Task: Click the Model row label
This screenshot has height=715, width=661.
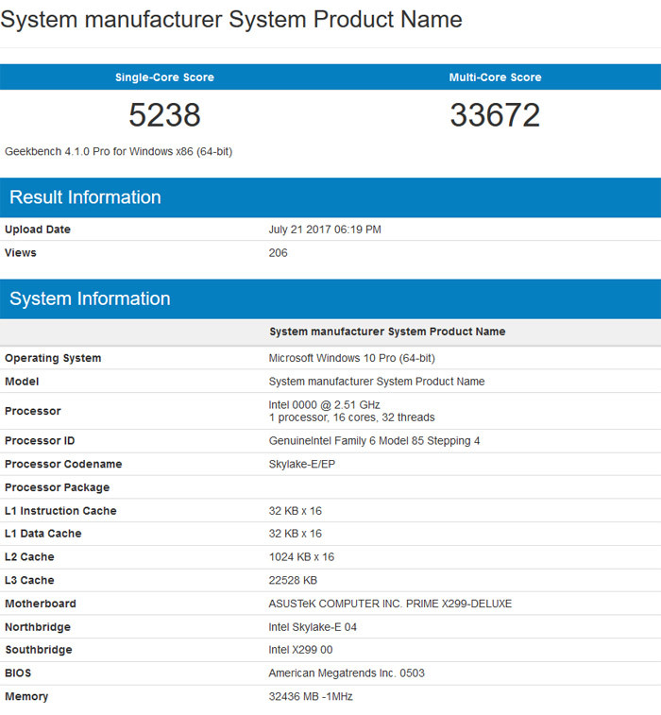Action: [22, 382]
